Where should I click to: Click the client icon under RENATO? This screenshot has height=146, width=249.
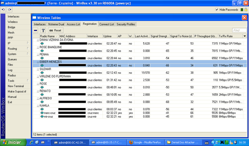click(42, 95)
